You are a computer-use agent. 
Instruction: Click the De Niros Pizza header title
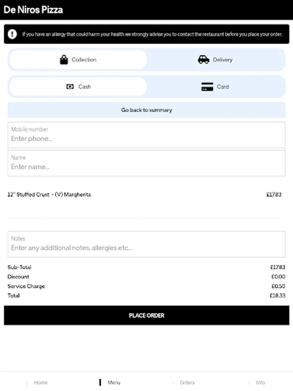33,10
